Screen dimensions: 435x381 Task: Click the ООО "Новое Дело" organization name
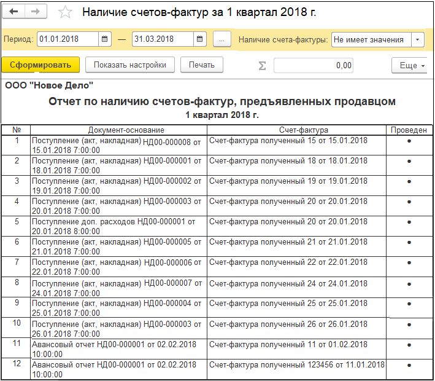click(49, 85)
